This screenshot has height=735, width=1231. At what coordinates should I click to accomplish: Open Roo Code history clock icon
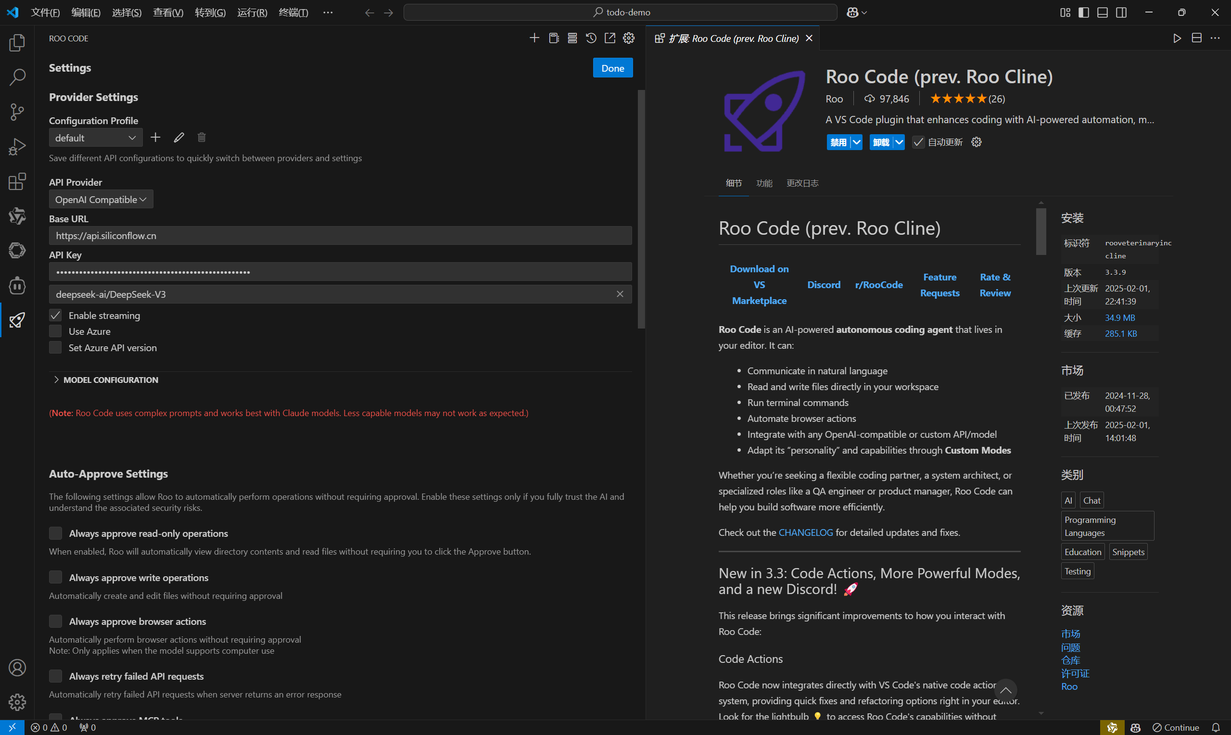[x=591, y=38]
